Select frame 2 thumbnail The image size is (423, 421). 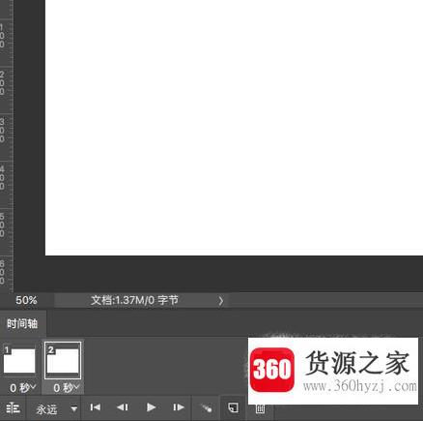pyautogui.click(x=63, y=360)
